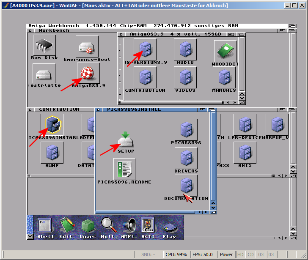This screenshot has width=308, height=260.
Task: Close the PICASSO96INSTALL window gadget
Action: point(99,109)
